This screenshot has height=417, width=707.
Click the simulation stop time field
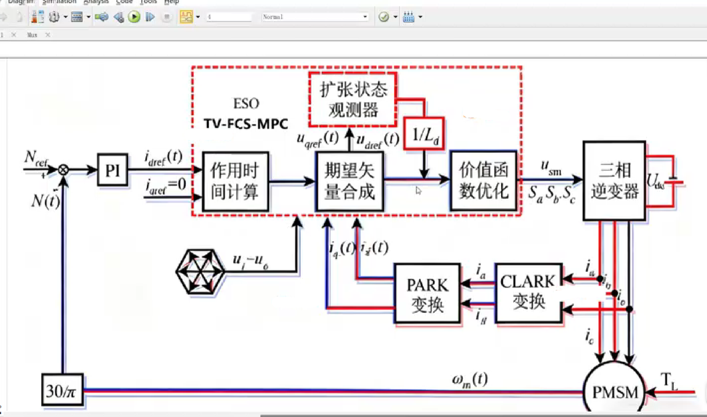point(229,17)
